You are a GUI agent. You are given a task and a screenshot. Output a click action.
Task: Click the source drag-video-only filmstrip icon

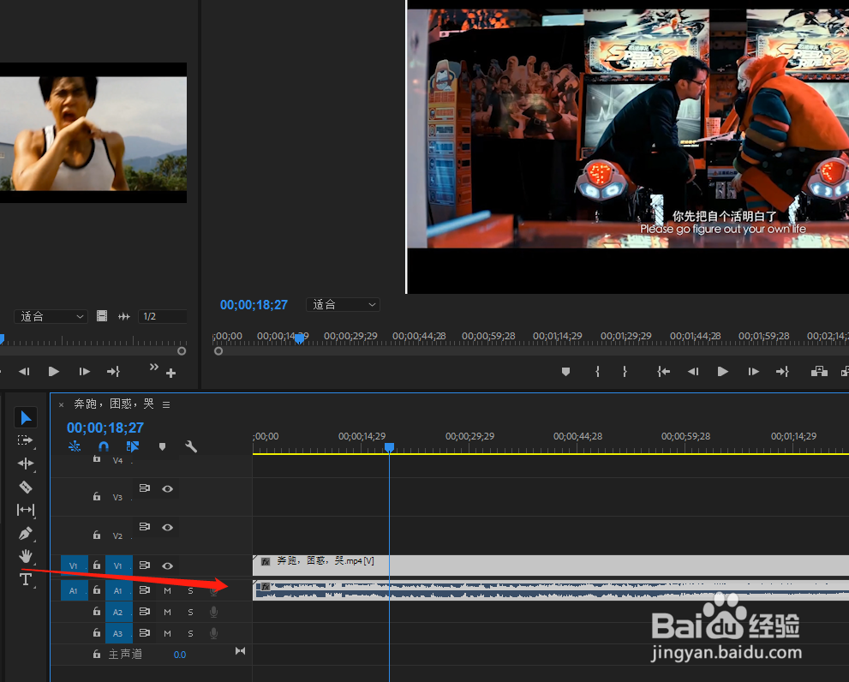[x=102, y=316]
